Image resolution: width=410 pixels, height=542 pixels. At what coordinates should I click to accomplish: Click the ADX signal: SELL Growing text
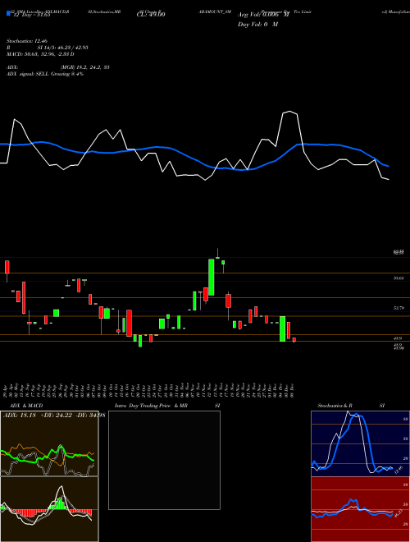[45, 74]
